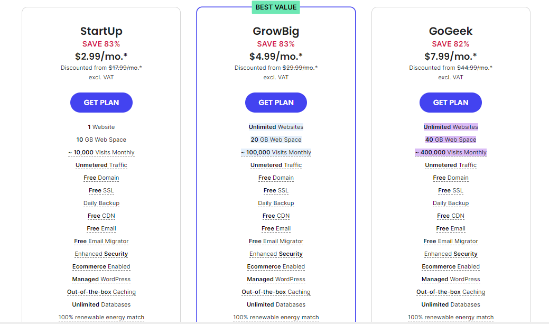The image size is (549, 324).
Task: Click Out-of-the-box Caching under GrowBig
Action: tap(276, 292)
